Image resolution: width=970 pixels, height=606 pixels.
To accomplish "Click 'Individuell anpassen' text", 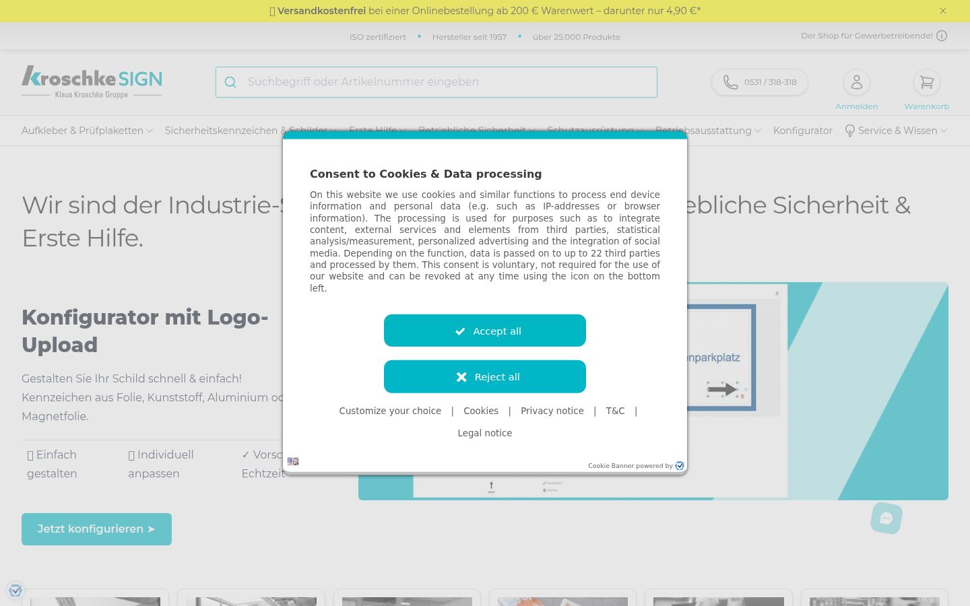I will (161, 464).
